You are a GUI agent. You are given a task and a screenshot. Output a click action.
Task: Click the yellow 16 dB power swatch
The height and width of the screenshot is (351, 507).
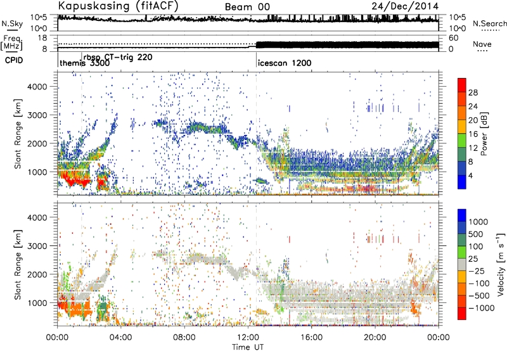coord(462,127)
